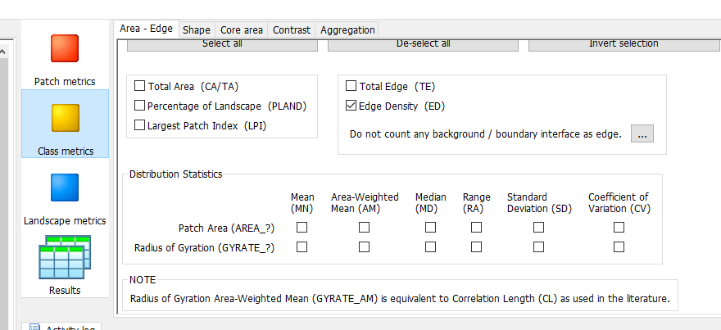721x330 pixels.
Task: Uncheck the Edge Density (ED) checkbox
Action: (x=351, y=106)
